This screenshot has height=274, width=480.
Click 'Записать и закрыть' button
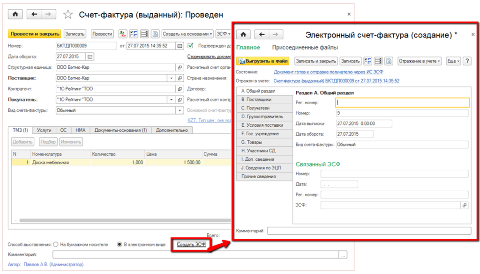[316, 61]
